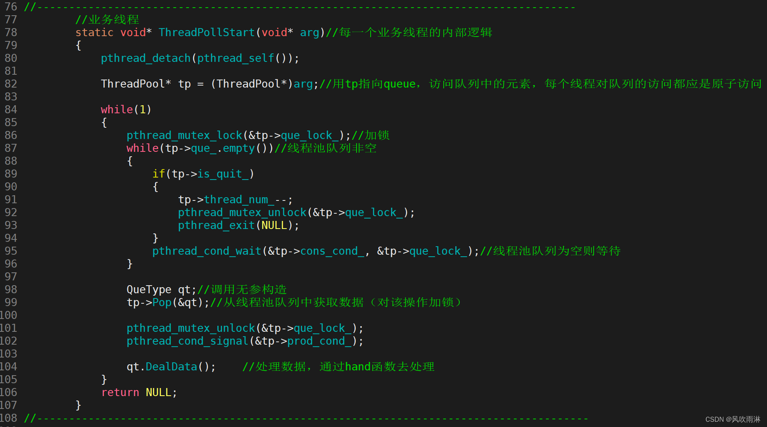Viewport: 767px width, 427px height.
Task: Click the ThreadPool* tp declaration
Action: [x=146, y=84]
